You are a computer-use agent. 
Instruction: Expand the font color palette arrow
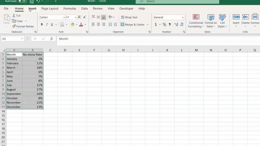point(85,24)
